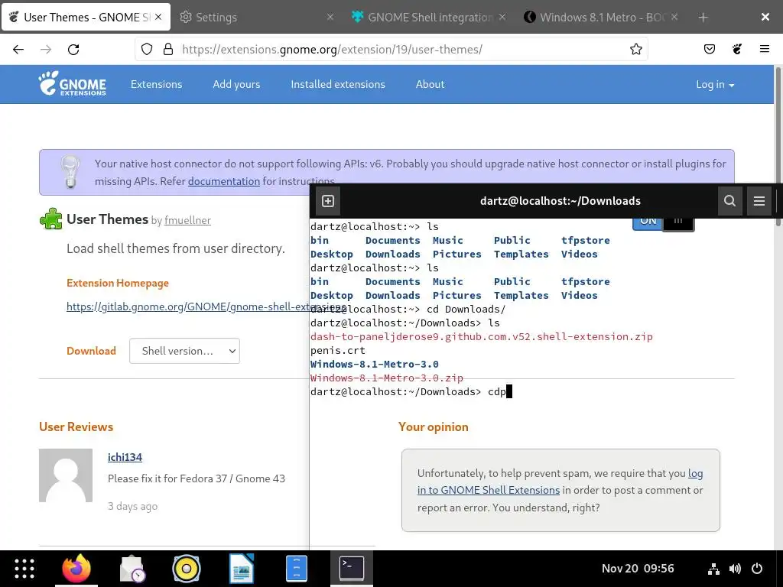This screenshot has height=587, width=783.
Task: Click 'Your opinion' heading
Action: tap(434, 426)
